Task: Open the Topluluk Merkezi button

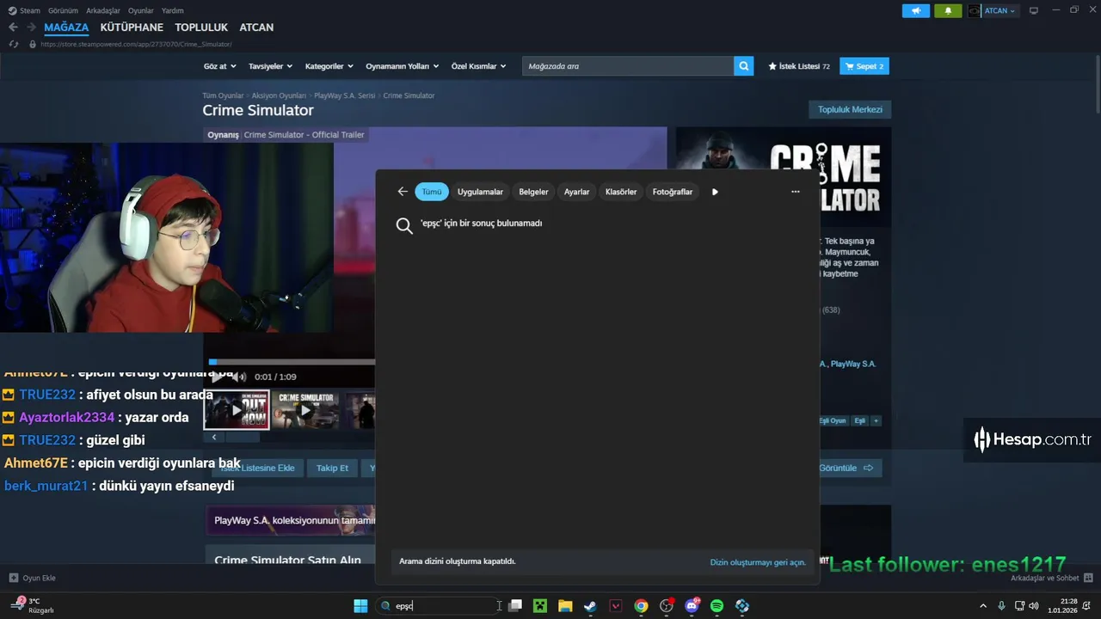Action: tap(850, 109)
